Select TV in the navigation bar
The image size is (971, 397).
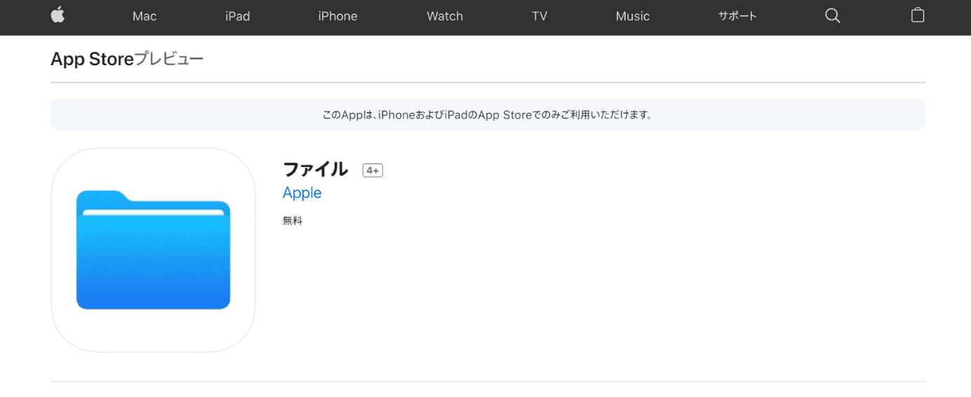[x=540, y=16]
